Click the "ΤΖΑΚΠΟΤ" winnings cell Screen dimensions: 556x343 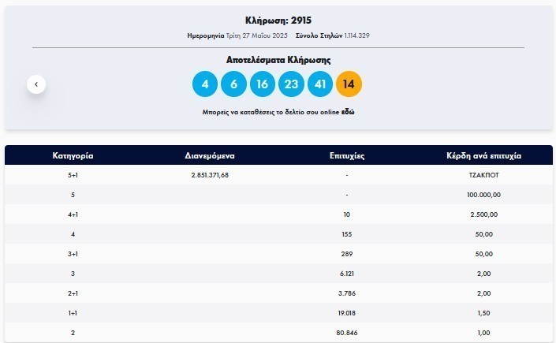[x=484, y=175]
